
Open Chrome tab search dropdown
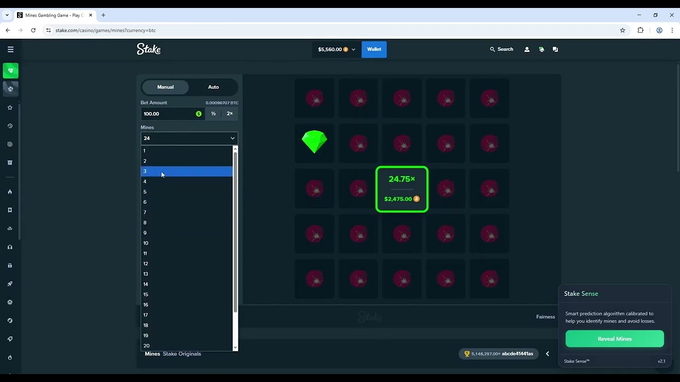tap(7, 15)
